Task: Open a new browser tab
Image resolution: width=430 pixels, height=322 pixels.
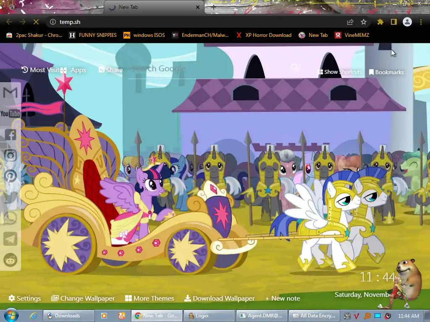Action: (214, 7)
